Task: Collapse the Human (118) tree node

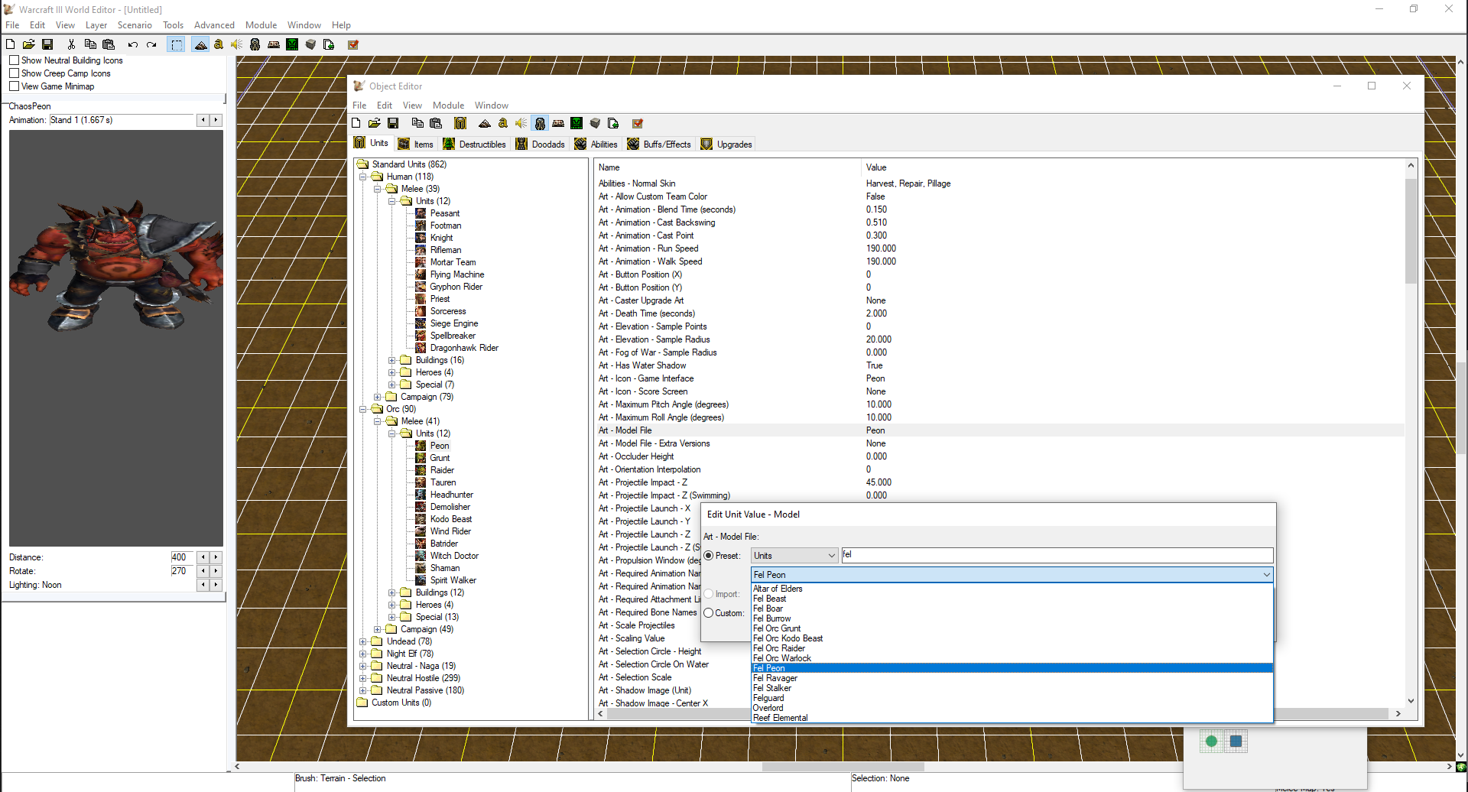Action: pos(363,177)
